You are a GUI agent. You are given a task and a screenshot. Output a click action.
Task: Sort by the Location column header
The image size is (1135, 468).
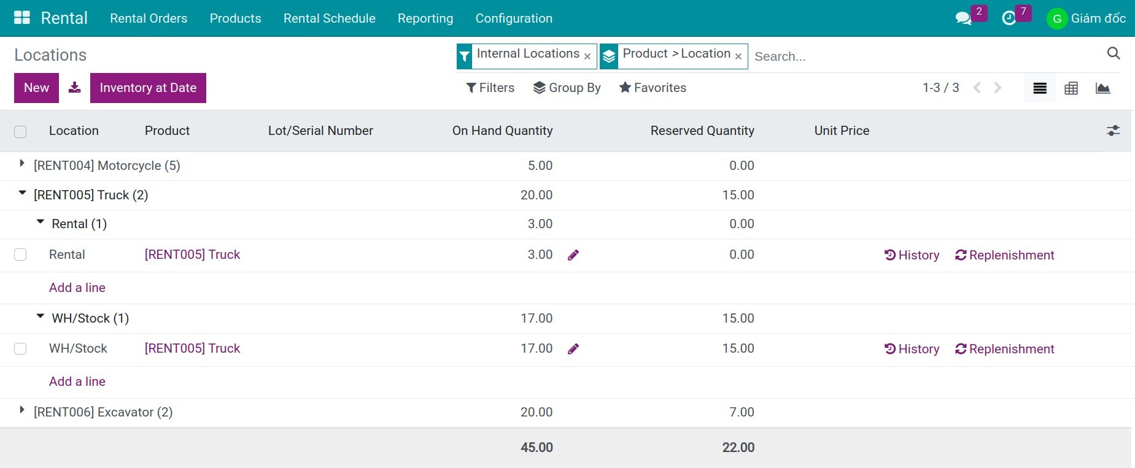[x=74, y=131]
